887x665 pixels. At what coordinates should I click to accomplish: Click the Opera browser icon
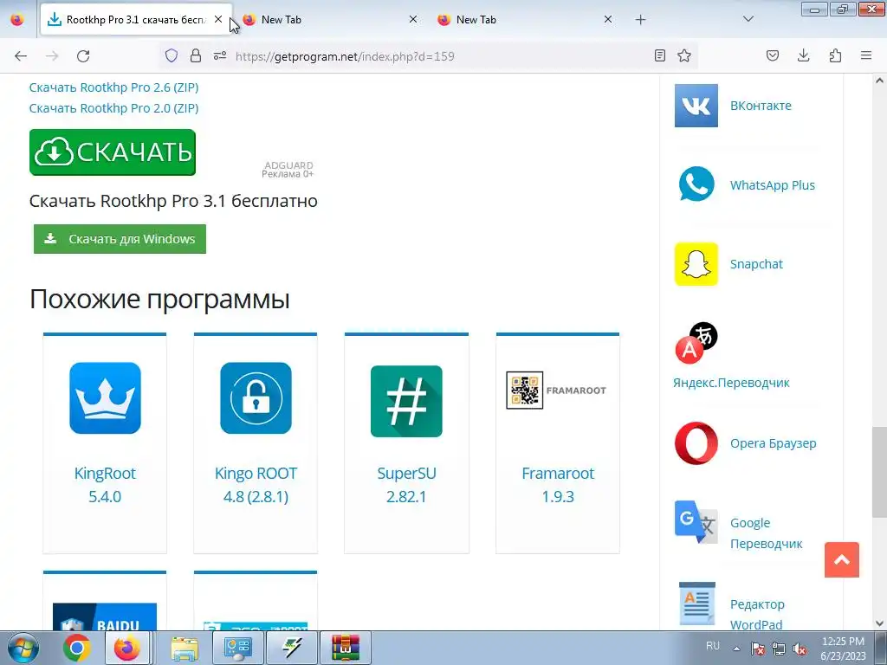(x=696, y=443)
